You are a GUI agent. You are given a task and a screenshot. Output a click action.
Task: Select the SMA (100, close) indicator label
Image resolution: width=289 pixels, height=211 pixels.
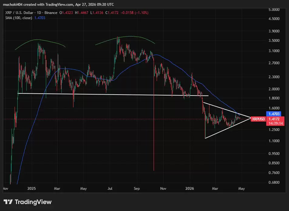[x=19, y=18]
